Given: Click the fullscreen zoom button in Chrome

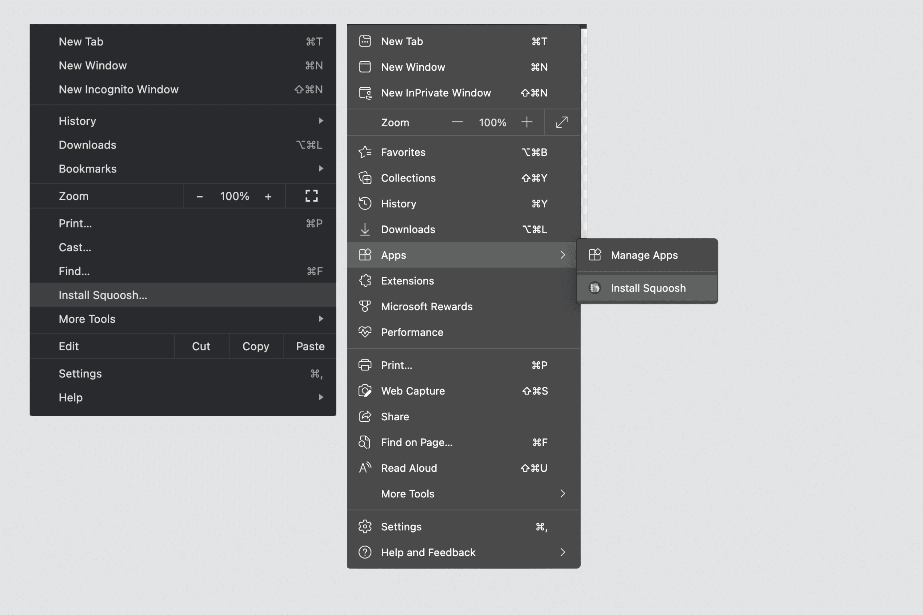Looking at the screenshot, I should tap(310, 196).
